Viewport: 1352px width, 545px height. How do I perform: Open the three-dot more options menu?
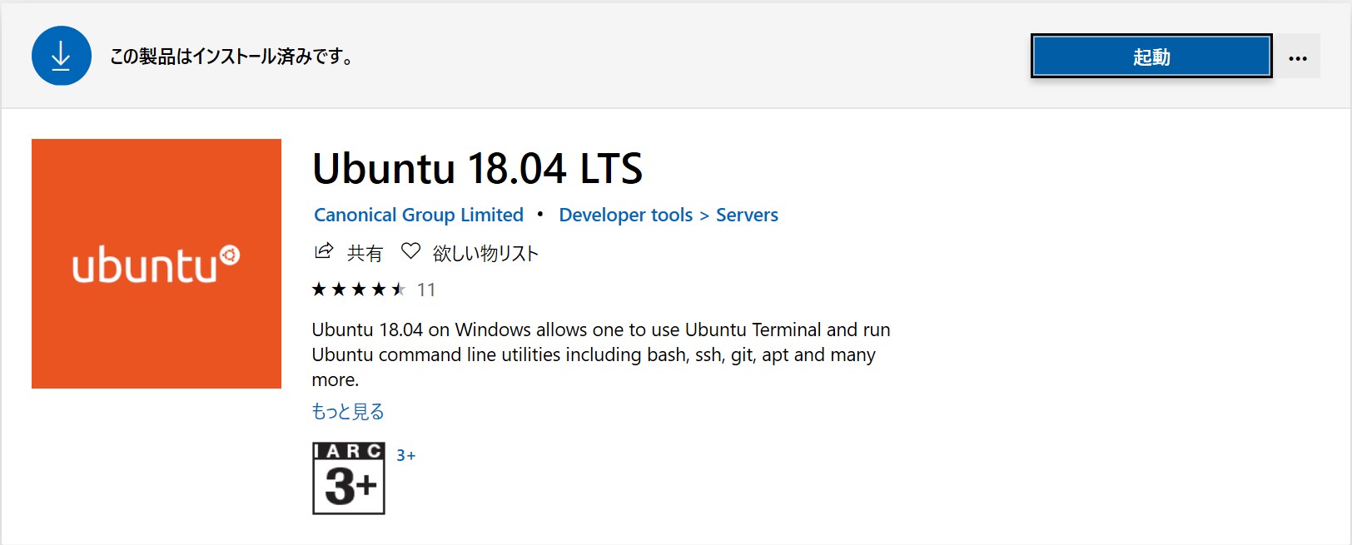1297,57
